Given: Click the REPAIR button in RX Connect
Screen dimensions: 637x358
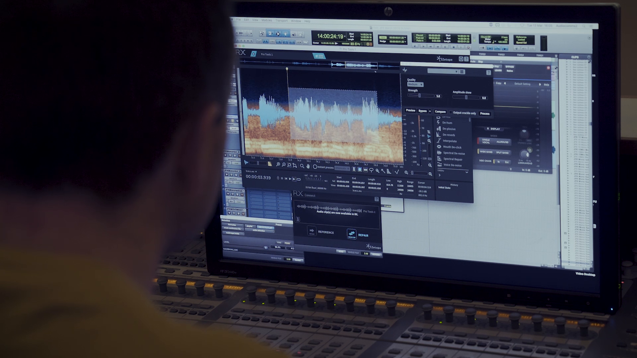Looking at the screenshot, I should pos(358,234).
